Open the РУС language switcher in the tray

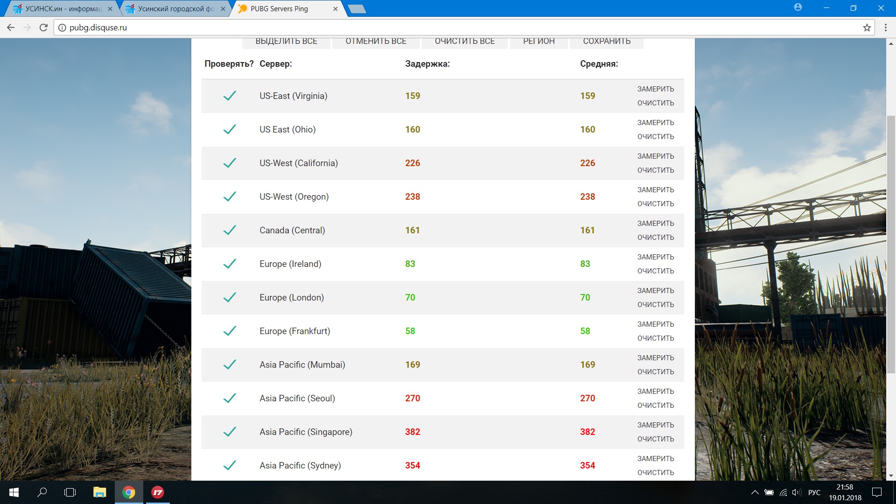click(x=814, y=492)
